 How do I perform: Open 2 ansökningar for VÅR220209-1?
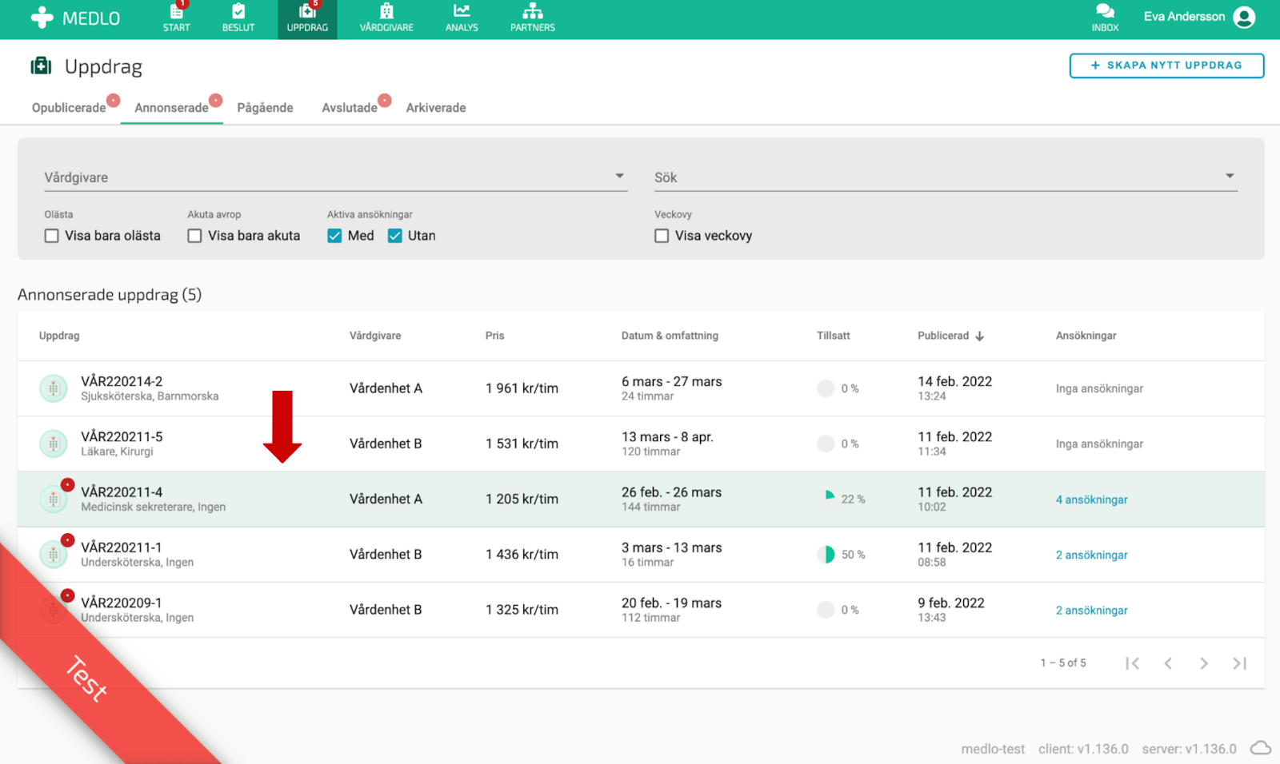pos(1091,610)
